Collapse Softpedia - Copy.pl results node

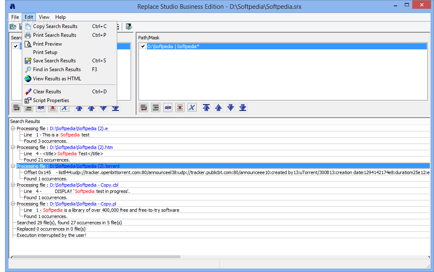pyautogui.click(x=13, y=203)
